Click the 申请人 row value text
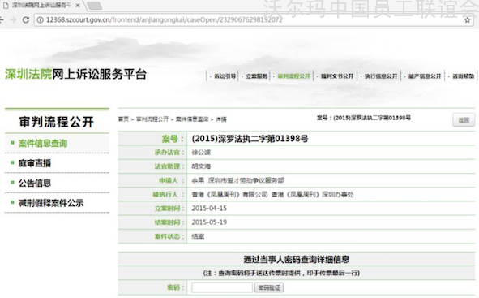Image resolution: width=479 pixels, height=298 pixels. tap(237, 180)
